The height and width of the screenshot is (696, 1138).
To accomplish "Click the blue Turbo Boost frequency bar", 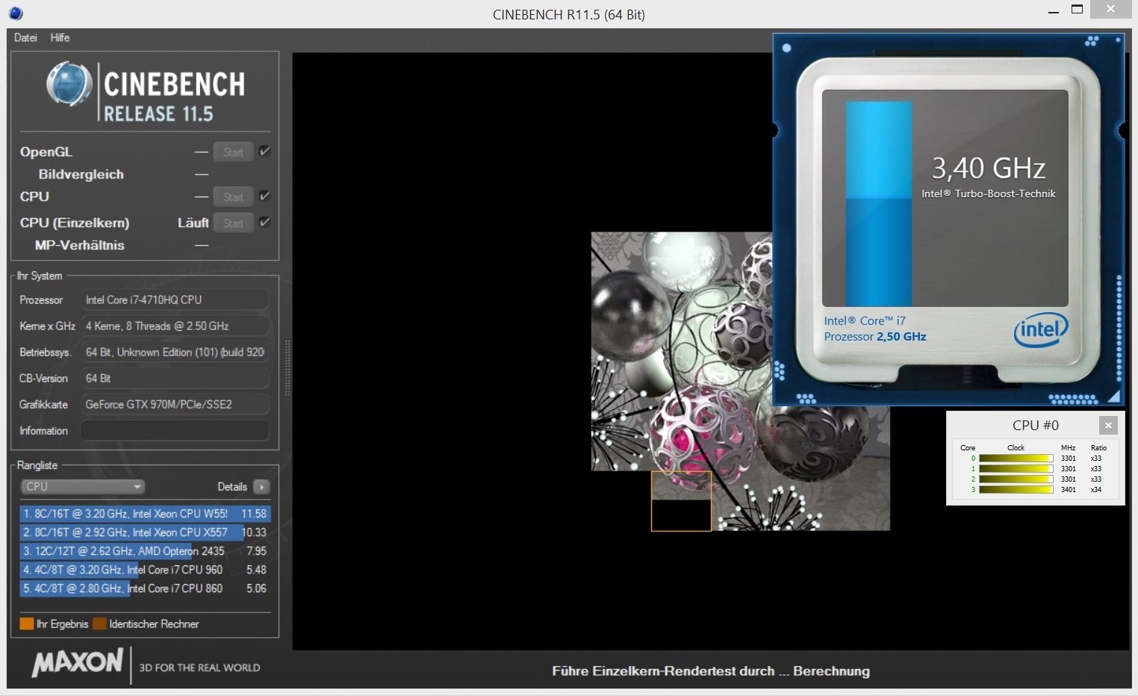I will (878, 203).
